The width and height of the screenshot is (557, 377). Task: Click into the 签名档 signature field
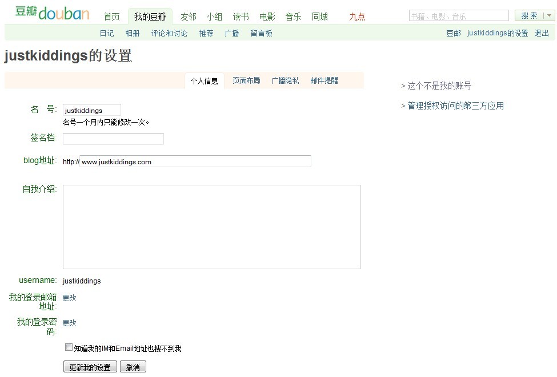113,139
